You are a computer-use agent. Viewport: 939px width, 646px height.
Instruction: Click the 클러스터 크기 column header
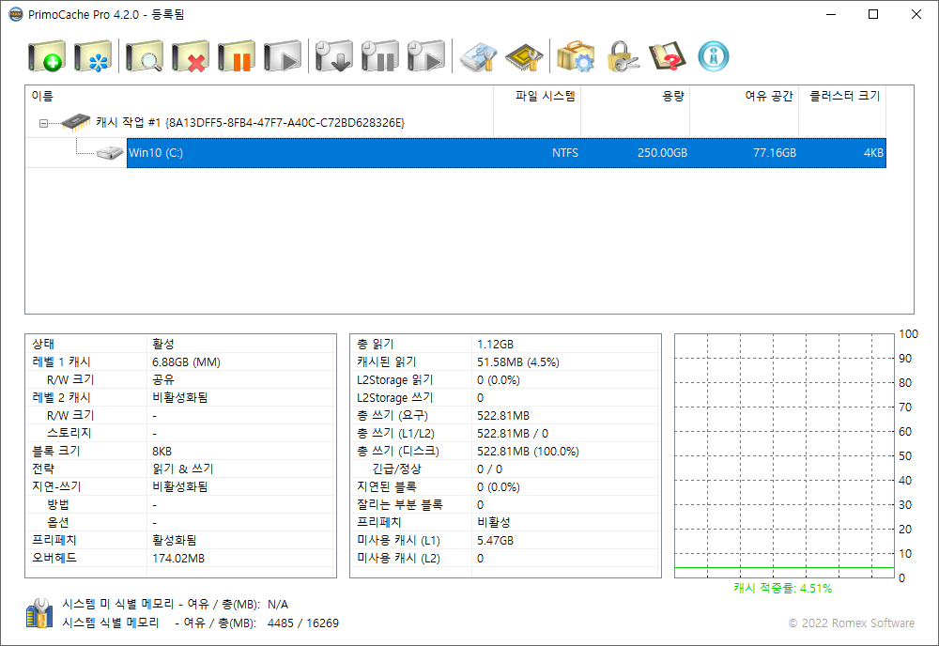tap(842, 96)
